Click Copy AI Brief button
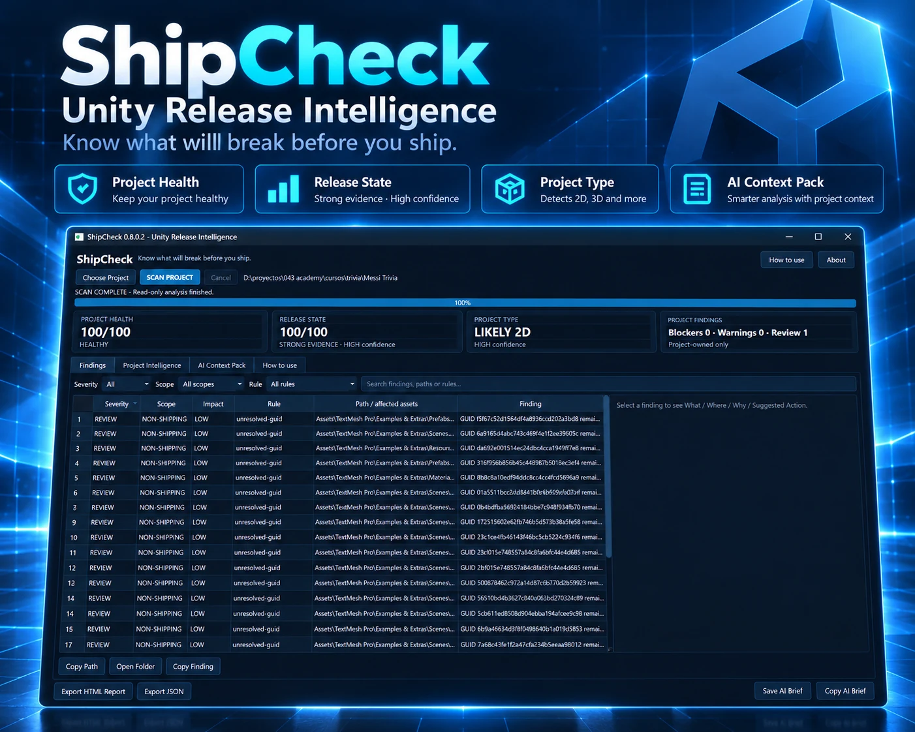The width and height of the screenshot is (915, 732). pos(845,691)
